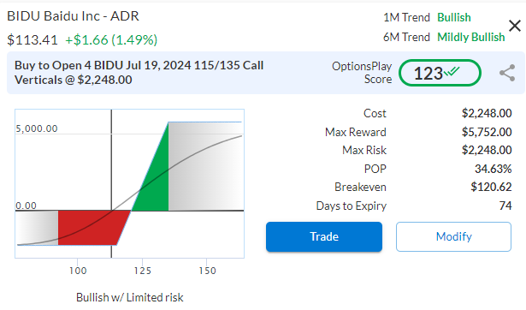This screenshot has width=526, height=310.
Task: Click the Bullish w/ Limited risk caption
Action: pyautogui.click(x=129, y=297)
